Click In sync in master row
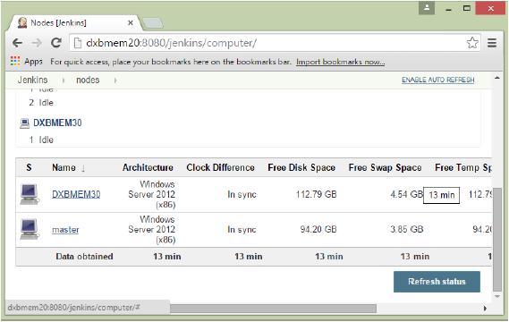Screen dimensions: 509x322 click(242, 230)
